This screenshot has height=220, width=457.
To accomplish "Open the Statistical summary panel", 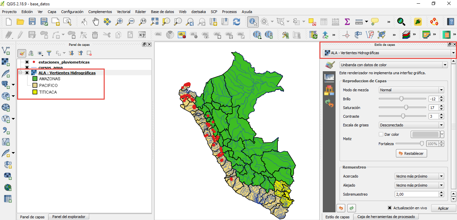I will (346, 22).
